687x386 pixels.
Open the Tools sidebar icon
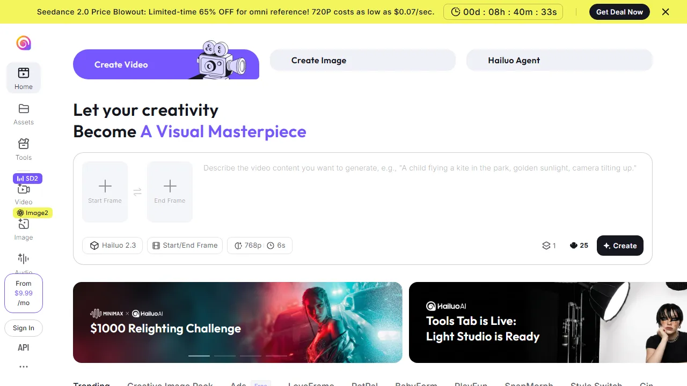click(x=24, y=144)
